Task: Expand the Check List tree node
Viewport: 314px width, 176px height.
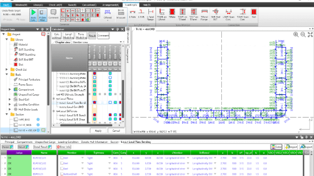Action: [x=7, y=69]
